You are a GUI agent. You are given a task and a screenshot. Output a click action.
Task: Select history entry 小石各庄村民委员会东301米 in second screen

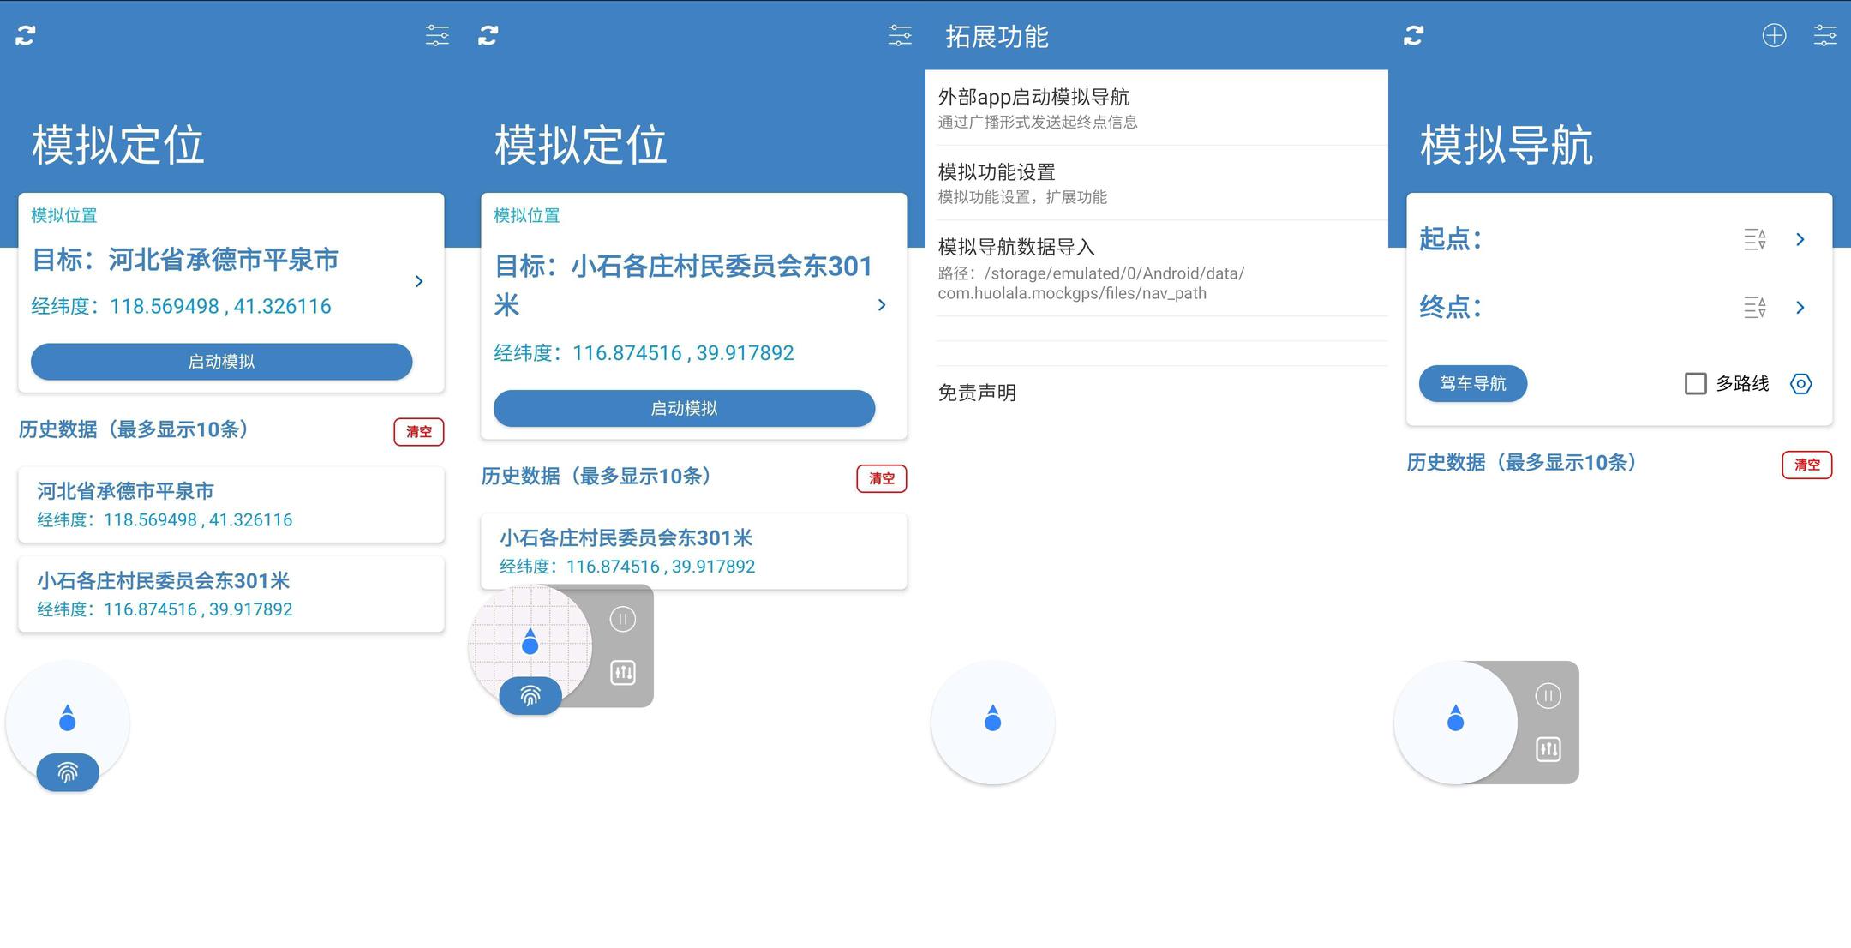coord(694,551)
